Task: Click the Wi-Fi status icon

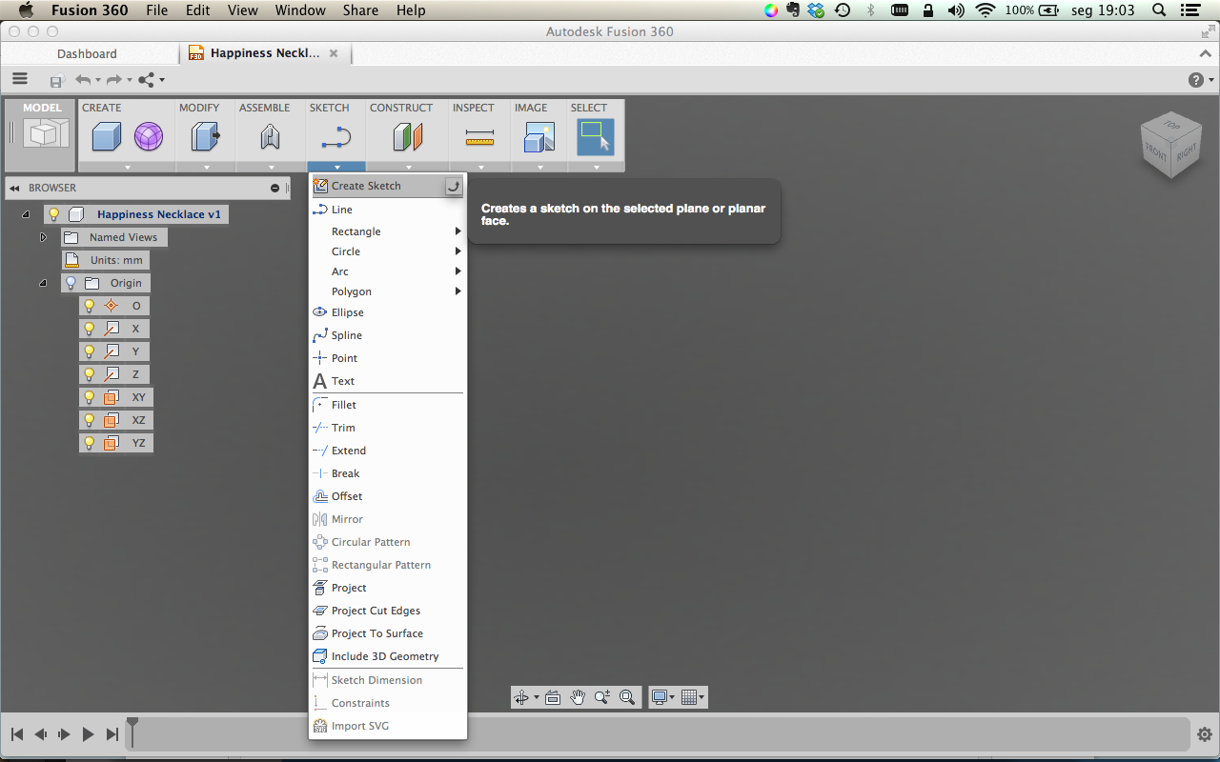Action: (986, 10)
